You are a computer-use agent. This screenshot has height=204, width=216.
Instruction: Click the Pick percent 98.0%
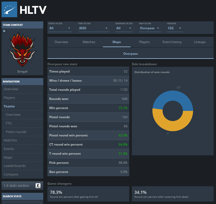(x=123, y=163)
